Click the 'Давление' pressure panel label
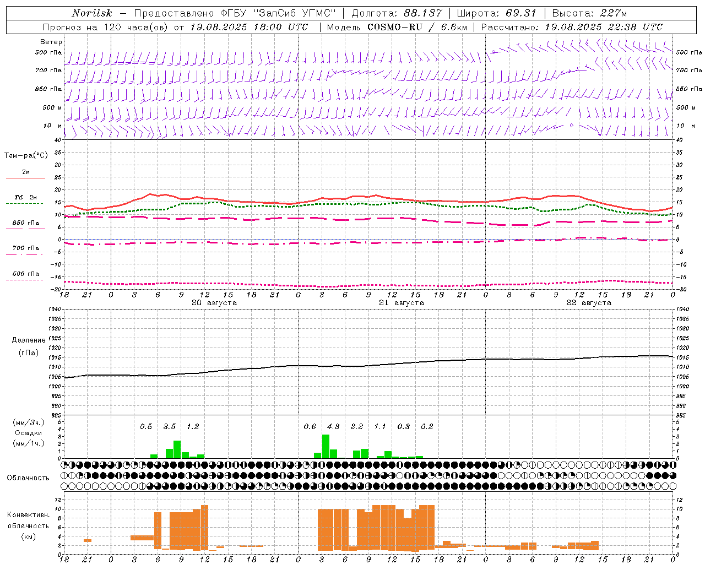Viewport: 705px width, 564px height. tap(29, 340)
